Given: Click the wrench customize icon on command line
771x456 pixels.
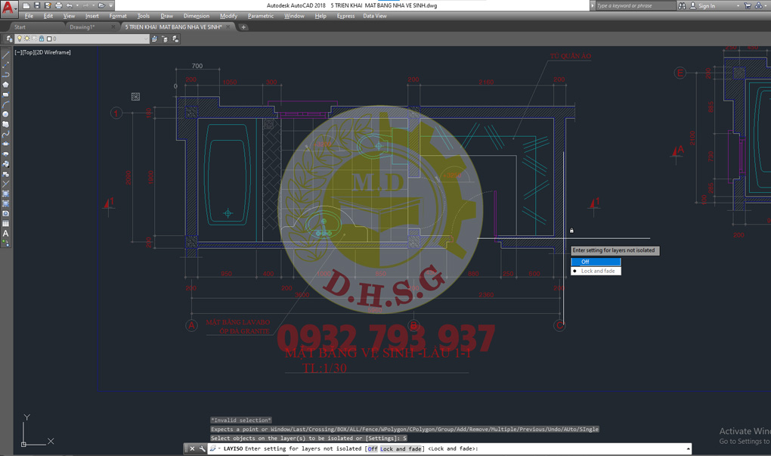Looking at the screenshot, I should (202, 448).
